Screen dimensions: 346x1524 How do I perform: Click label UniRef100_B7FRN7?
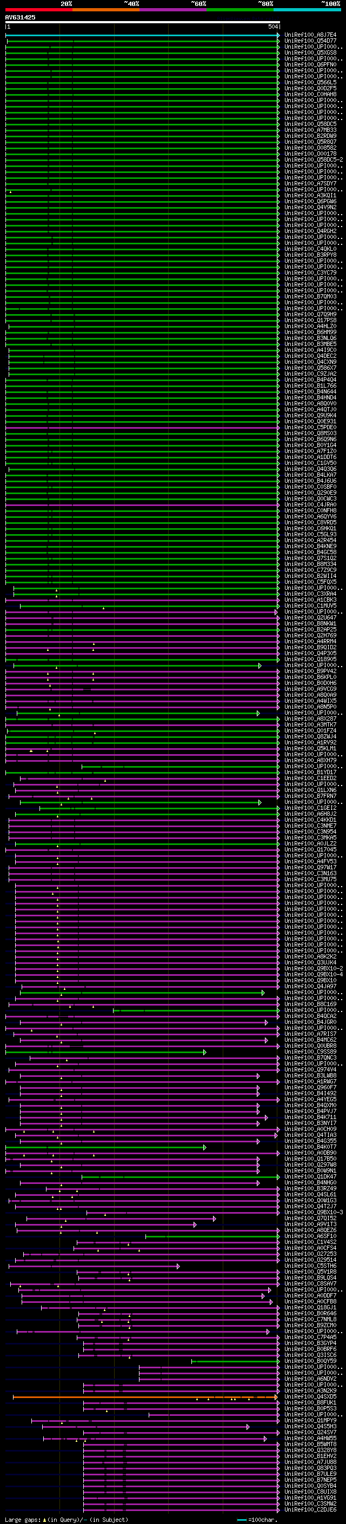[310, 796]
